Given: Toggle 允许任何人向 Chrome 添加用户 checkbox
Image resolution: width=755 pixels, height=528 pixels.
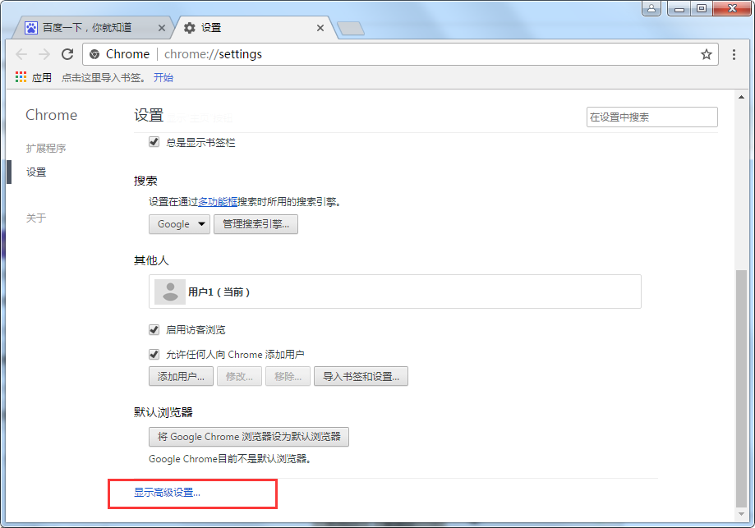Looking at the screenshot, I should tap(154, 354).
